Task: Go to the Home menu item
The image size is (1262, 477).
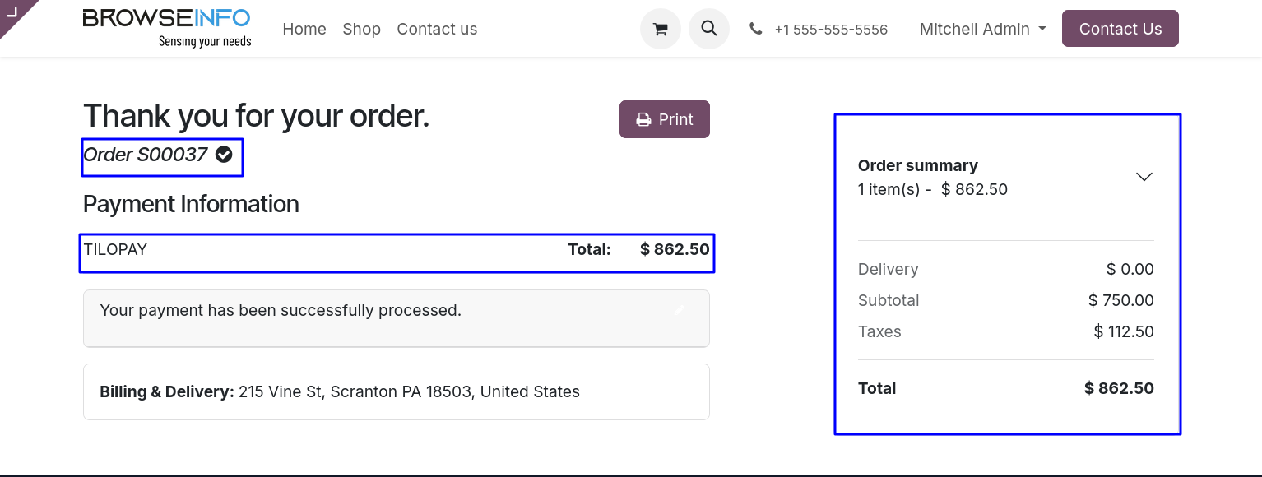Action: pyautogui.click(x=304, y=29)
